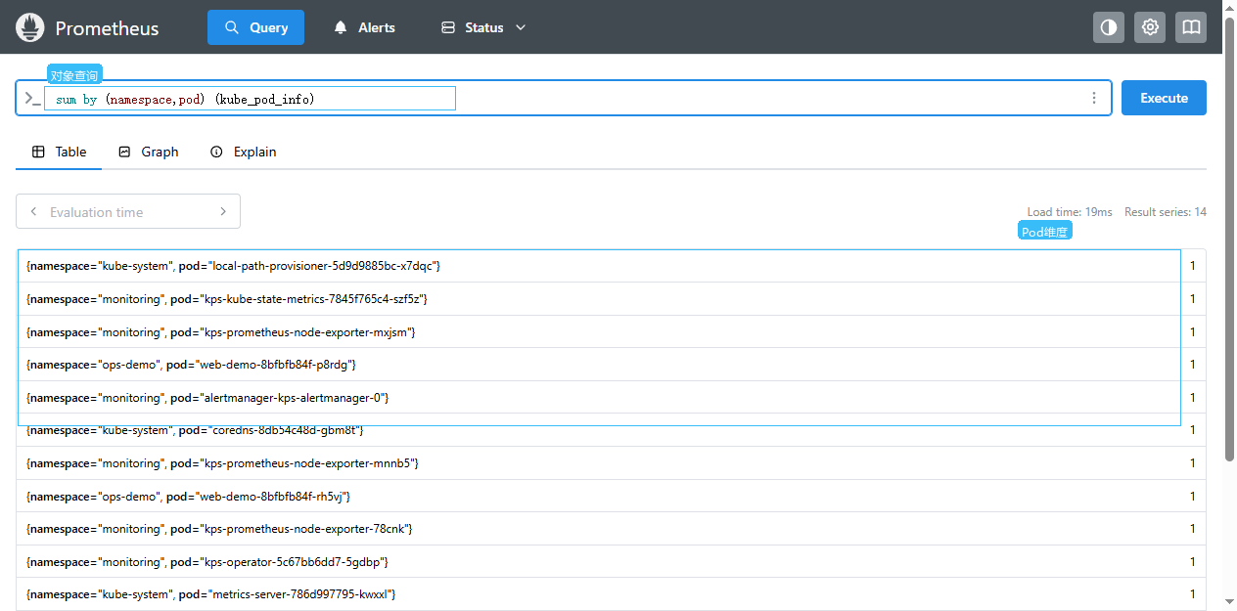Toggle the dark/light theme icon

click(x=1109, y=27)
